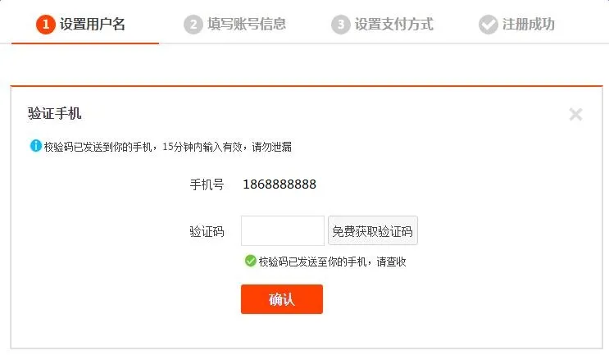609x355 pixels.
Task: Click the blue info icon beside 校验码 notice
Action: coord(36,146)
